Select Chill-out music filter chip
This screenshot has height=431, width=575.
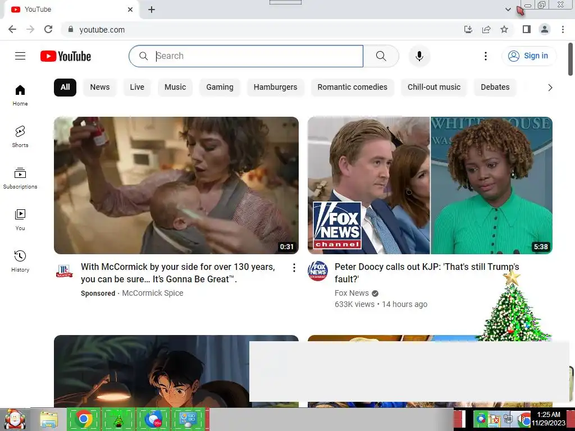pyautogui.click(x=434, y=87)
